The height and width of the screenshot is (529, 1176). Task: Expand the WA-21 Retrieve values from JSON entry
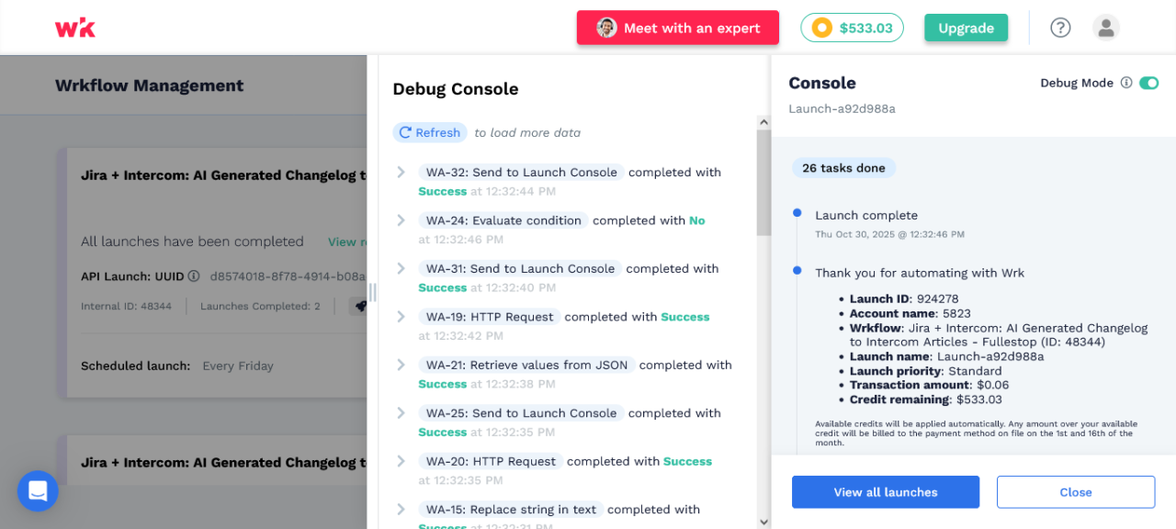401,365
